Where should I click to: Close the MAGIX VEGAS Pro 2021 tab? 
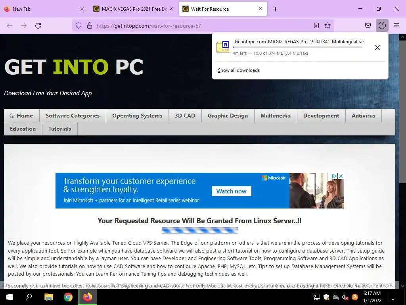pyautogui.click(x=171, y=9)
